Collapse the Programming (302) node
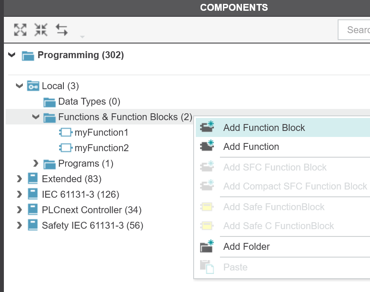 tap(12, 55)
